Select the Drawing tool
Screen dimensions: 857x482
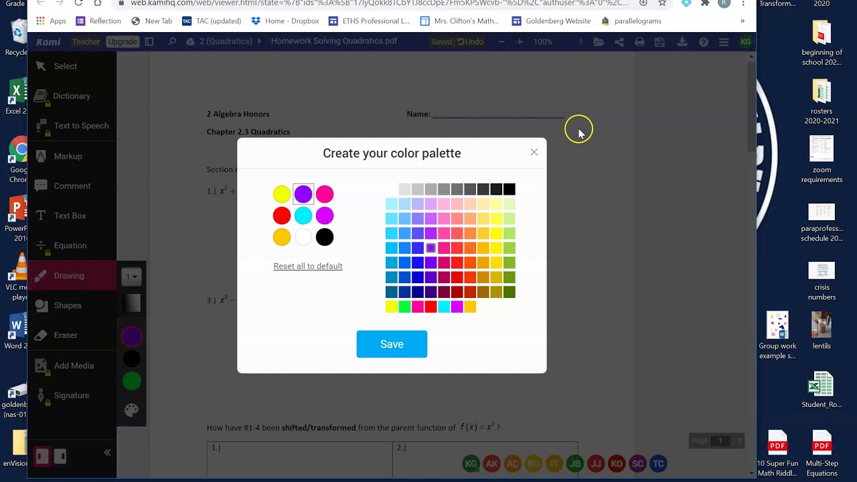[72, 275]
